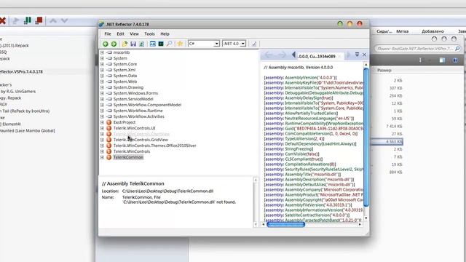Select System.ServiceModel in the assembly tree
This screenshot has width=466, height=262.
[133, 99]
